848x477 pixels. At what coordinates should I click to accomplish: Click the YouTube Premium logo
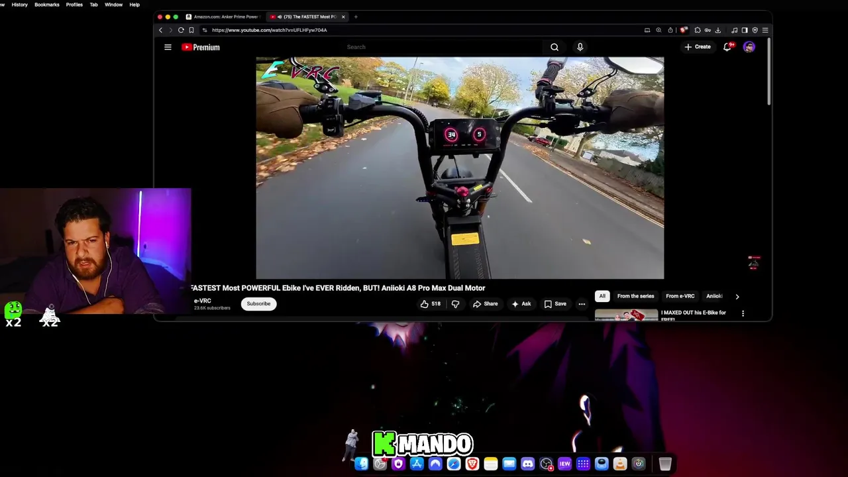pyautogui.click(x=201, y=47)
